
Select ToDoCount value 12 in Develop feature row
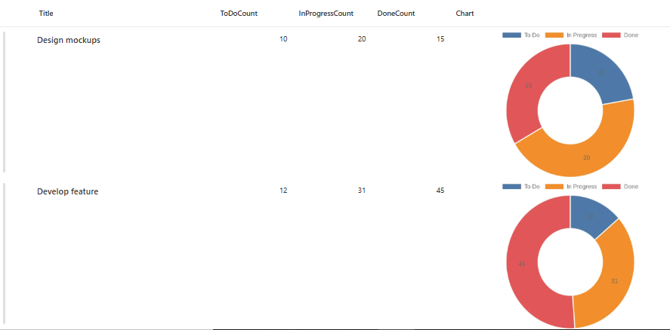click(x=283, y=191)
